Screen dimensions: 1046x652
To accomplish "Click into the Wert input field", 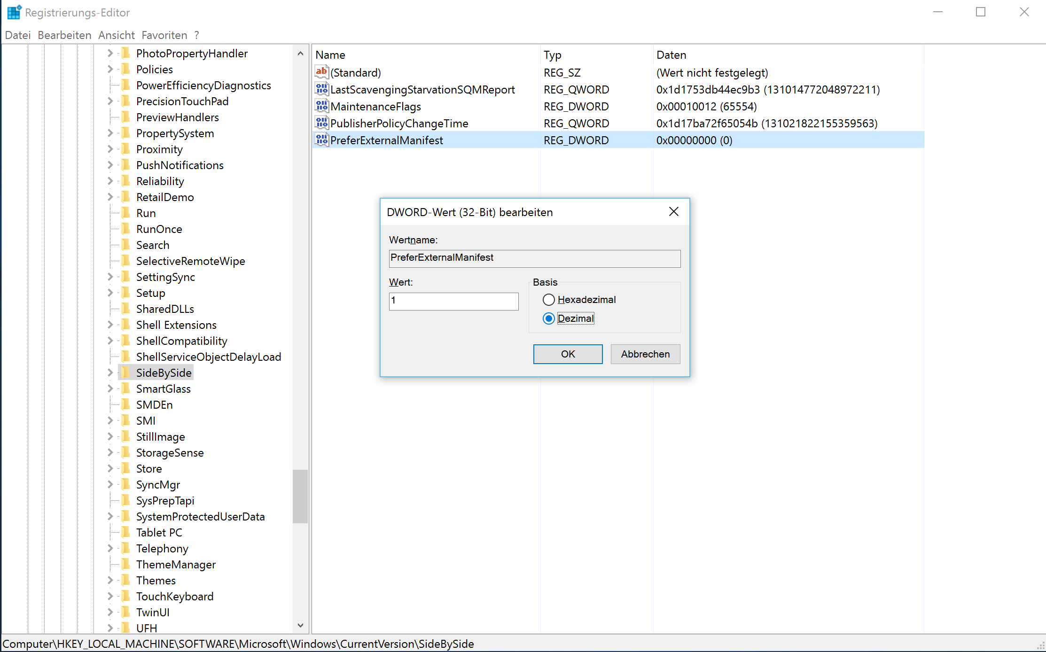I will [x=453, y=301].
